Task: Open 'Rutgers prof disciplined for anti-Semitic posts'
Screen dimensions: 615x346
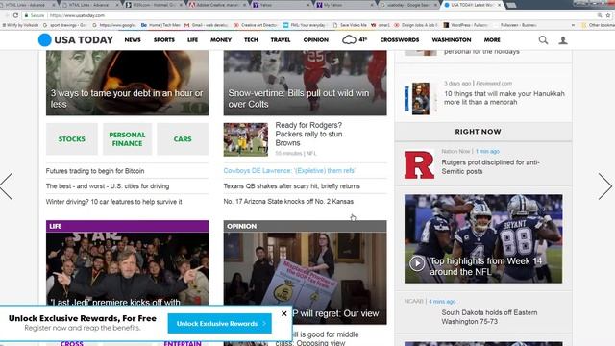Action: (x=491, y=166)
